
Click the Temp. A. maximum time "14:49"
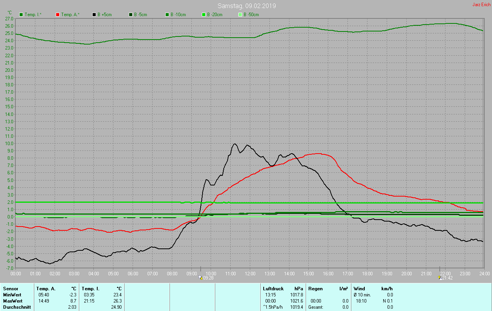[x=43, y=301]
